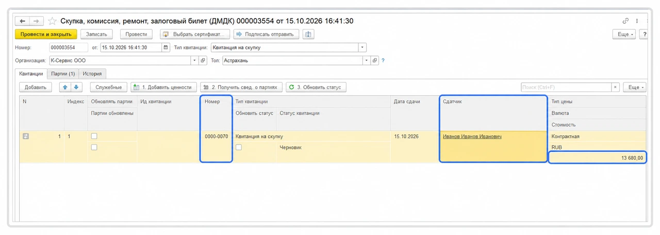Click the Записать button
The image size is (660, 235).
[96, 34]
